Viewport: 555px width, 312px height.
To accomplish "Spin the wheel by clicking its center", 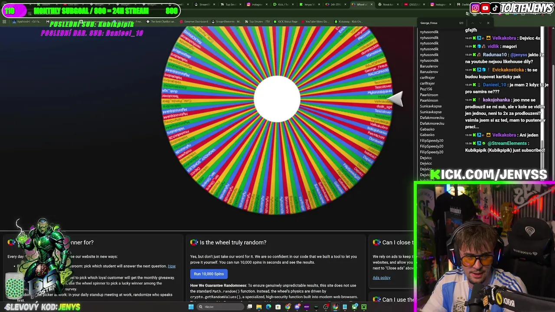I will coord(277,100).
